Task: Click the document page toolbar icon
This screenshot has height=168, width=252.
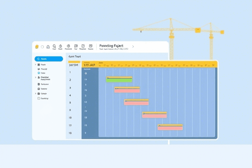Action: (83, 46)
